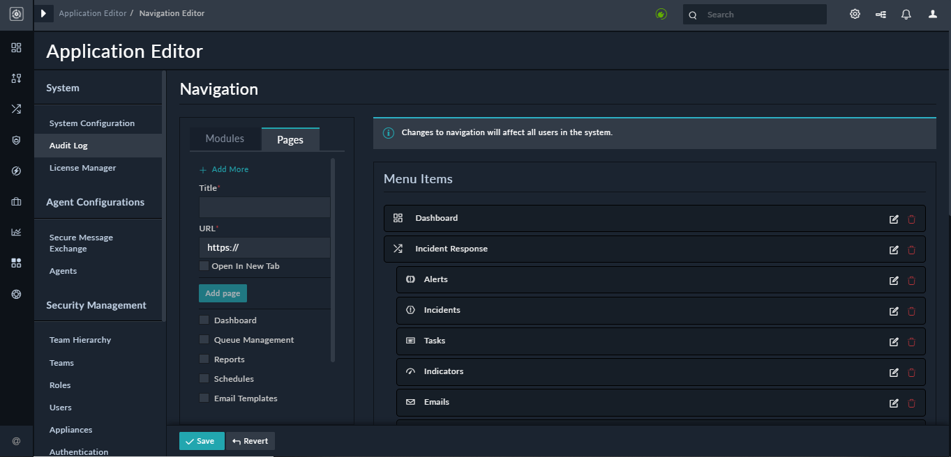Click the lightning bolt sidebar icon

(16, 171)
